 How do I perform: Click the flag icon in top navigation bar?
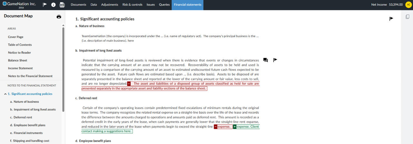coord(45,5)
